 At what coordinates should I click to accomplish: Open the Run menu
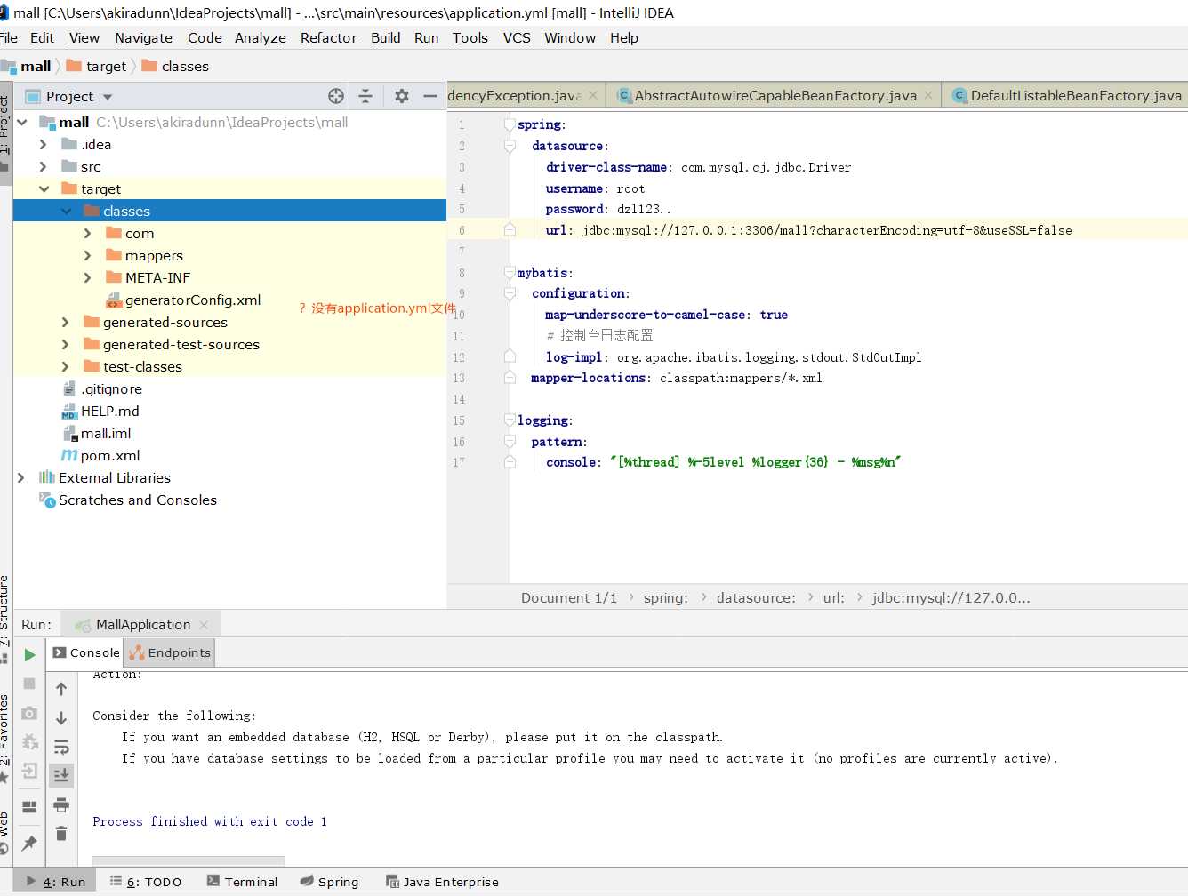click(427, 37)
